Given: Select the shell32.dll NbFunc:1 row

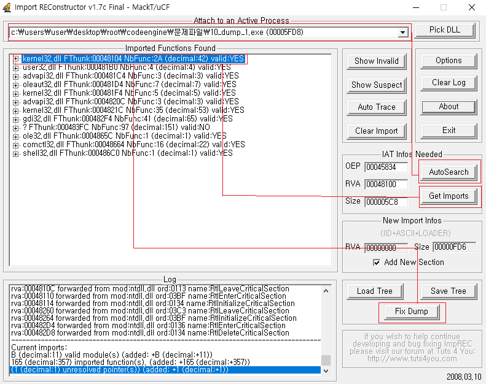Looking at the screenshot, I should point(127,153).
